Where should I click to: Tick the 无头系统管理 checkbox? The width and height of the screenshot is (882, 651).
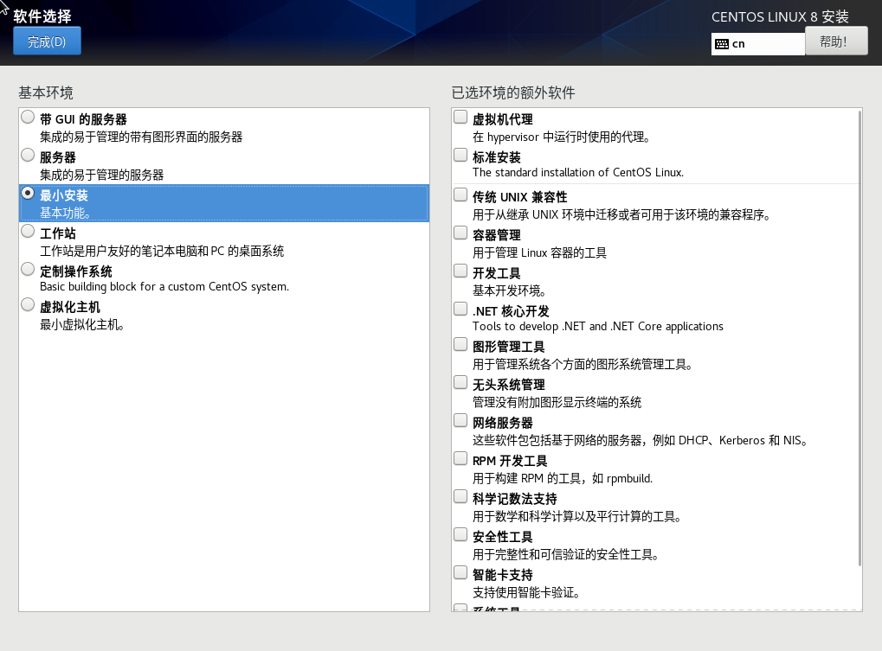click(x=460, y=382)
